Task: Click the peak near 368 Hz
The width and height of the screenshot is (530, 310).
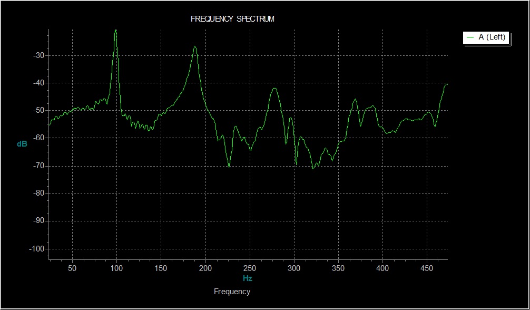Action: click(355, 100)
